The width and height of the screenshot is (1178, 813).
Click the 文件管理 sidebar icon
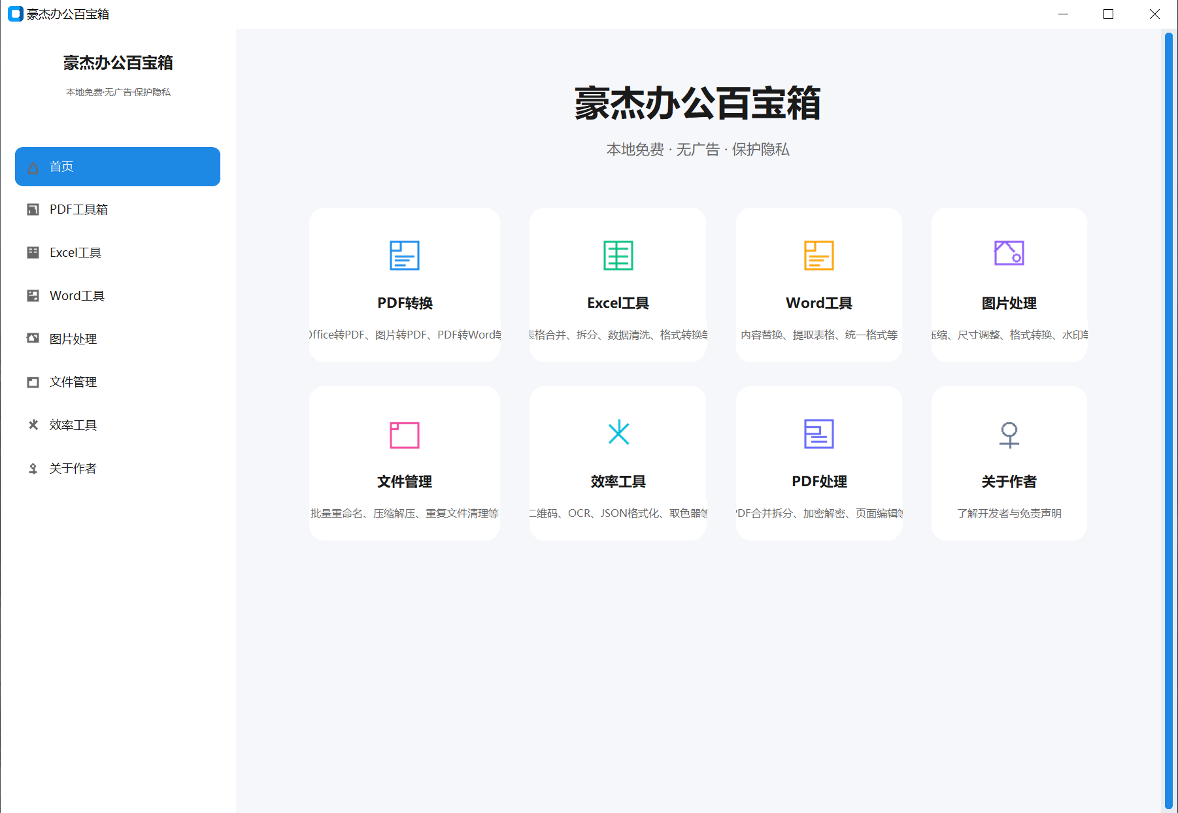click(x=33, y=382)
